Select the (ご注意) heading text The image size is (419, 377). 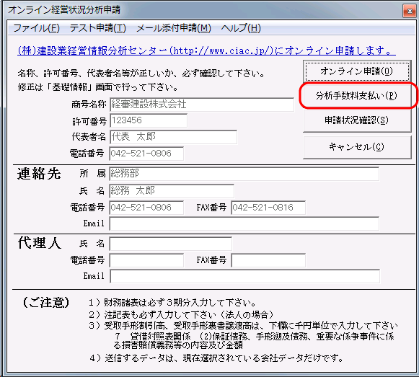(46, 303)
